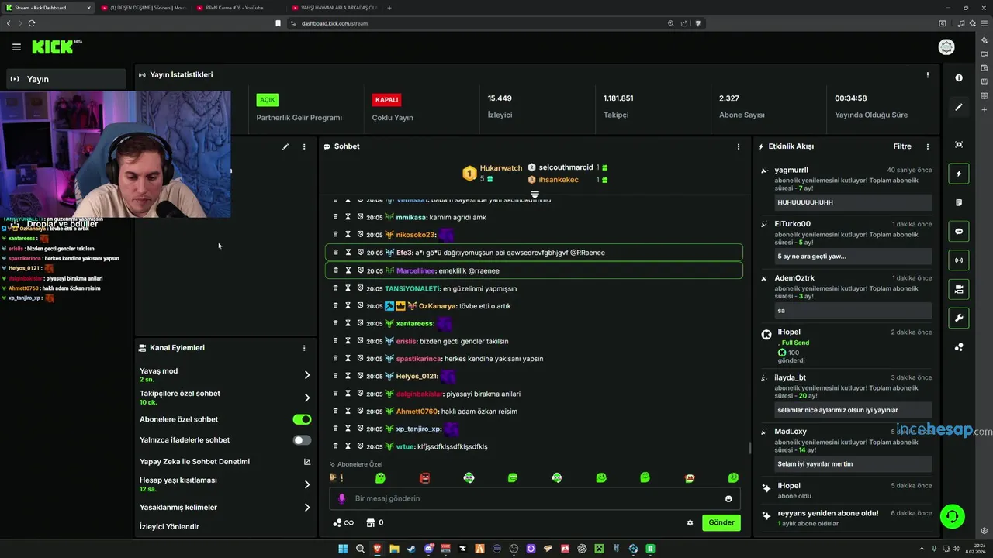993x558 pixels.
Task: Click the Bir mesaj gönderin input field
Action: pos(535,498)
